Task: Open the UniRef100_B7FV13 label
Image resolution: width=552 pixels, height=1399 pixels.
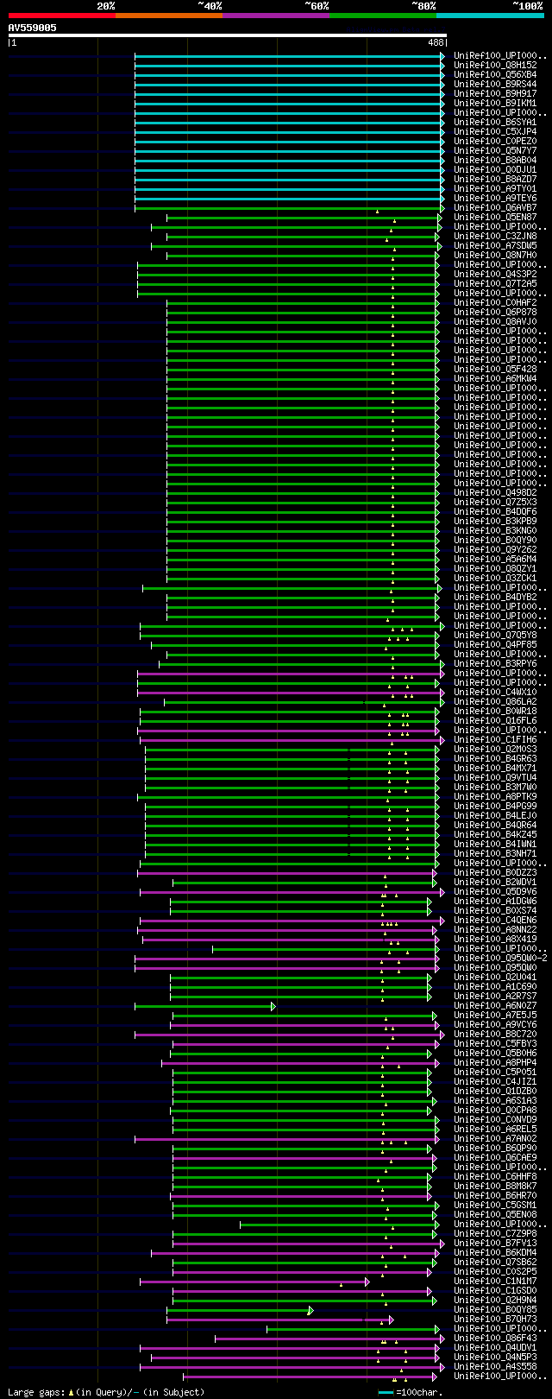Action: pyautogui.click(x=495, y=1243)
